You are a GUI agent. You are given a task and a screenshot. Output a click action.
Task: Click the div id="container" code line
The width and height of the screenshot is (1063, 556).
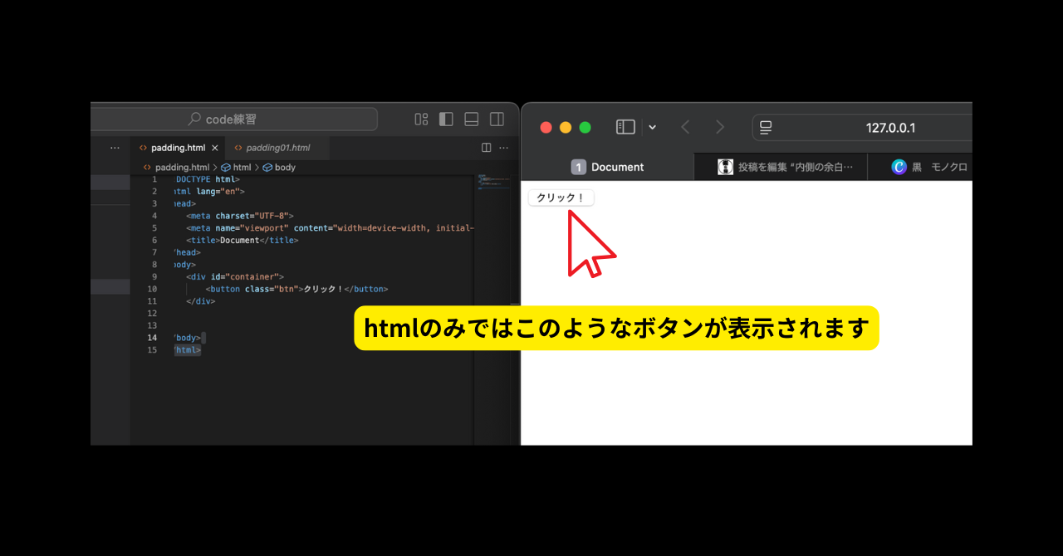click(235, 276)
